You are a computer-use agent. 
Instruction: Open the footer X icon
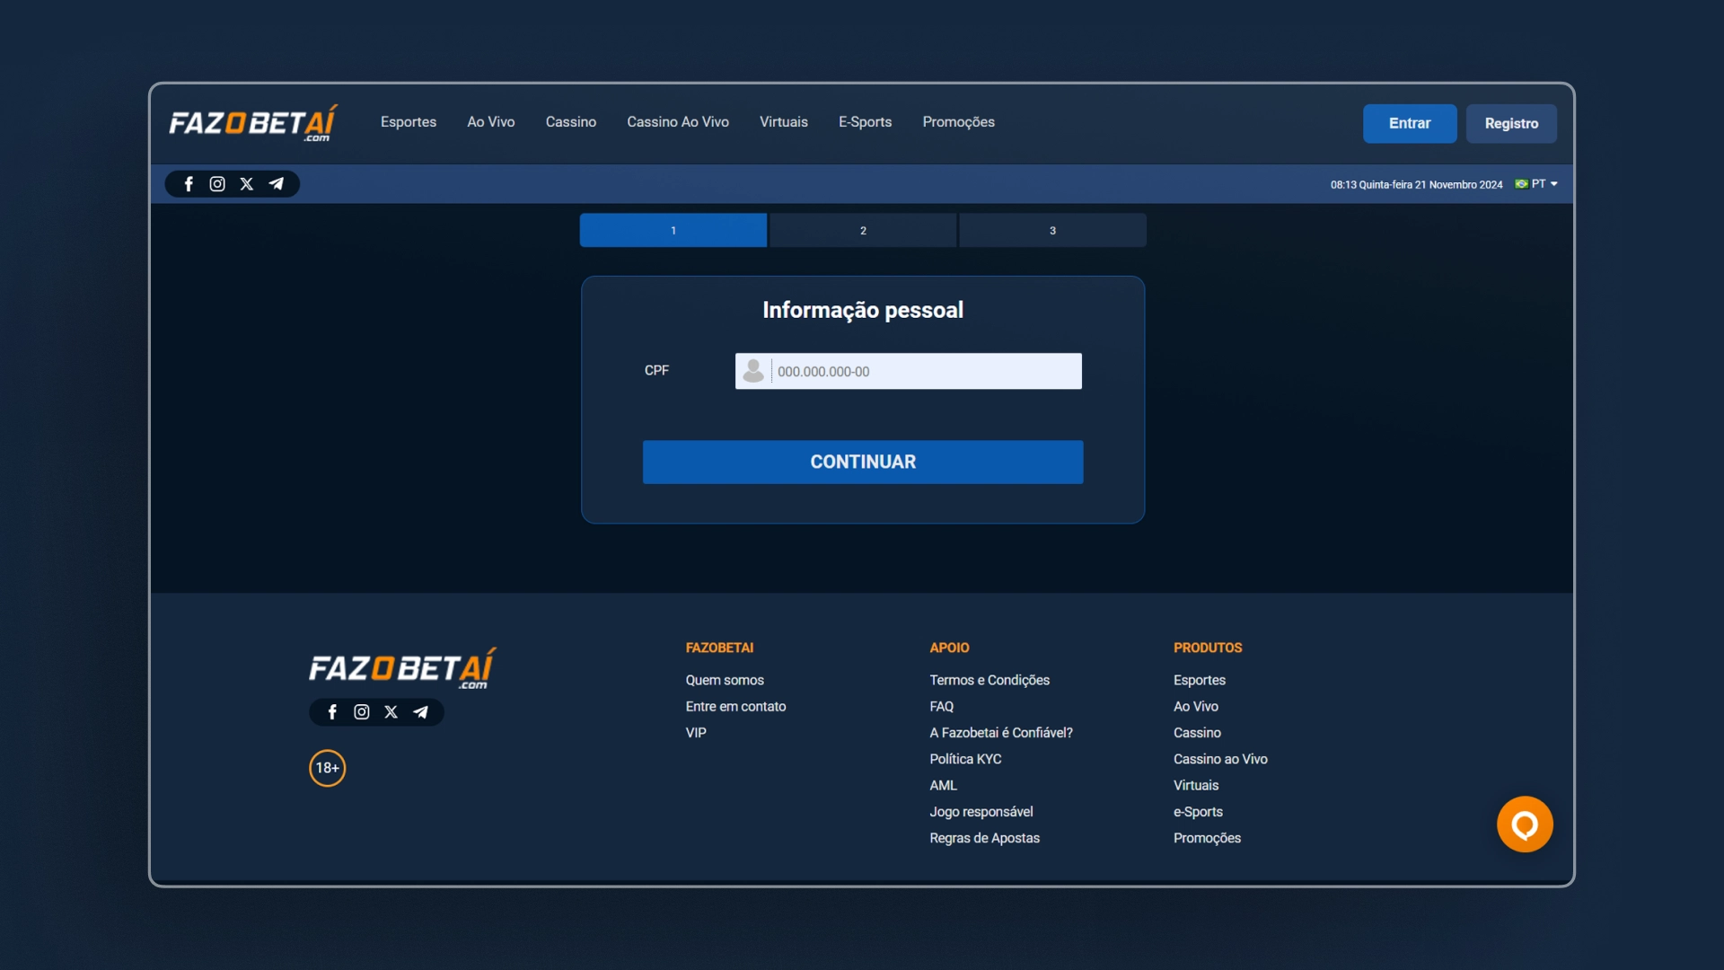pyautogui.click(x=391, y=712)
